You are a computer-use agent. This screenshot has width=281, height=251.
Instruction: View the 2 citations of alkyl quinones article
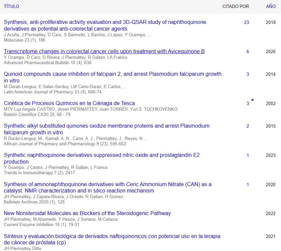248,126
